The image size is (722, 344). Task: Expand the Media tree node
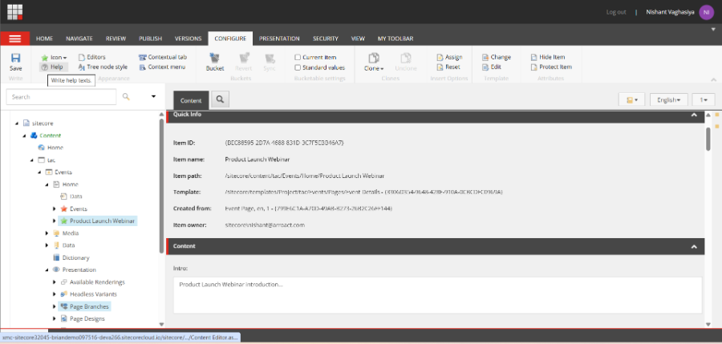[x=47, y=233]
